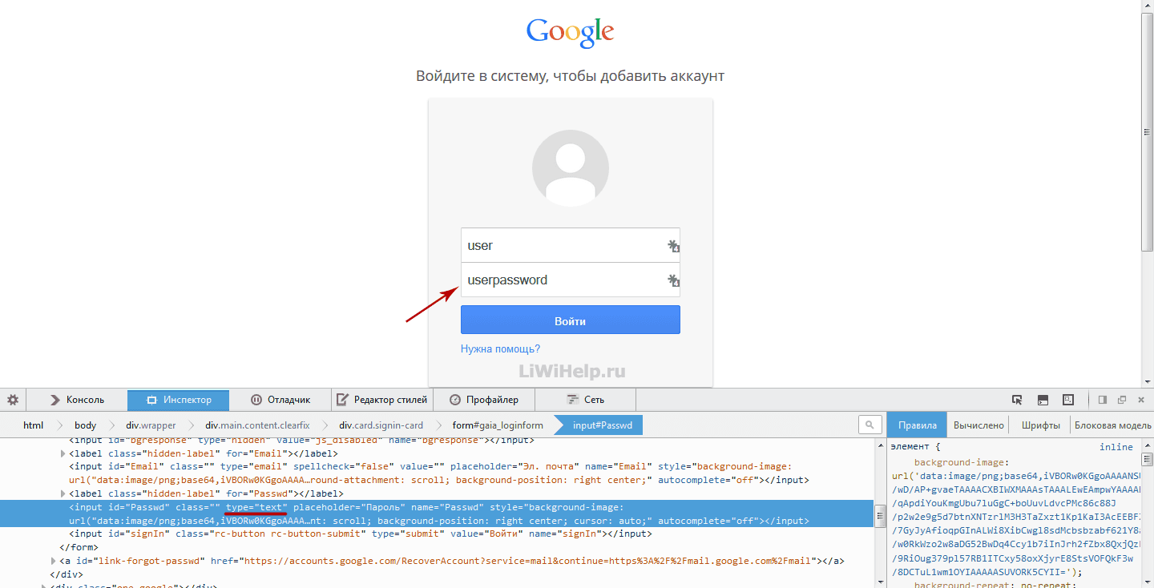Image resolution: width=1154 pixels, height=588 pixels.
Task: Select div.card.signin-card breadcrumb item
Action: (x=381, y=425)
